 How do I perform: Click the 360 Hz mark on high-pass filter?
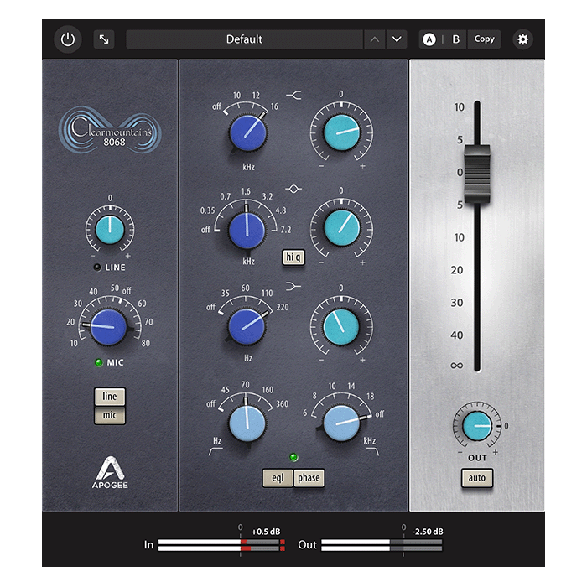click(x=283, y=404)
